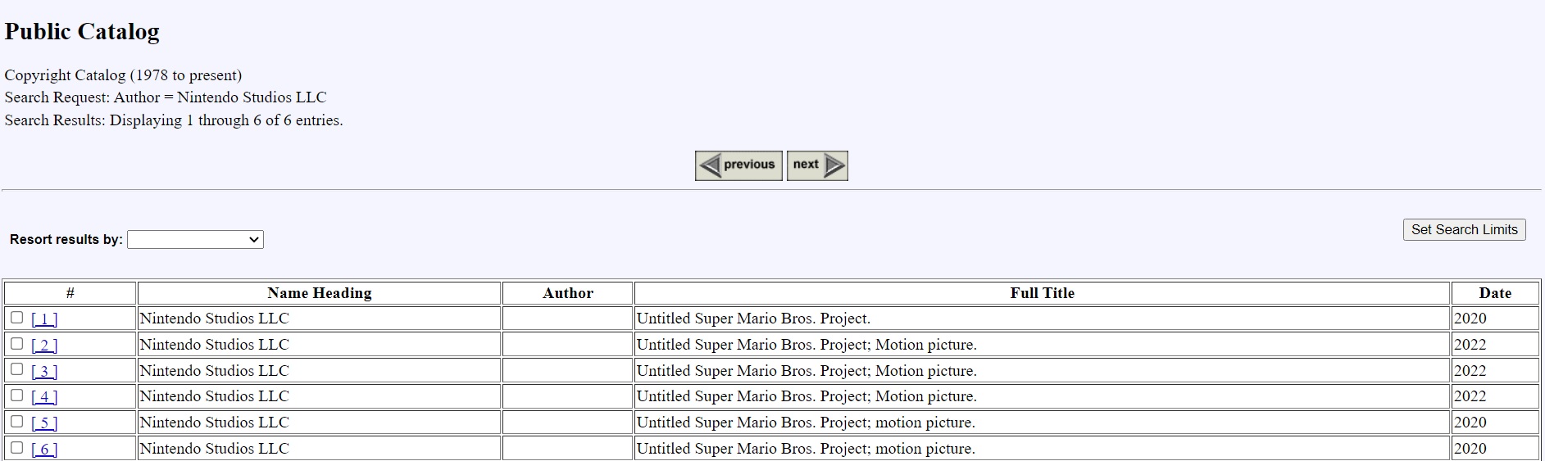The width and height of the screenshot is (1545, 461).
Task: Check the checkbox for entry 1
Action: pos(17,318)
